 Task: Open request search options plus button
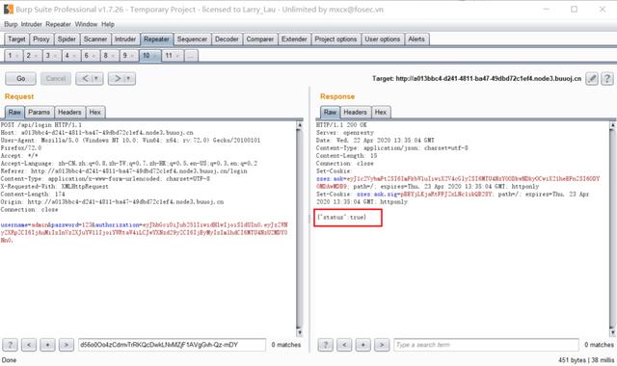point(47,345)
